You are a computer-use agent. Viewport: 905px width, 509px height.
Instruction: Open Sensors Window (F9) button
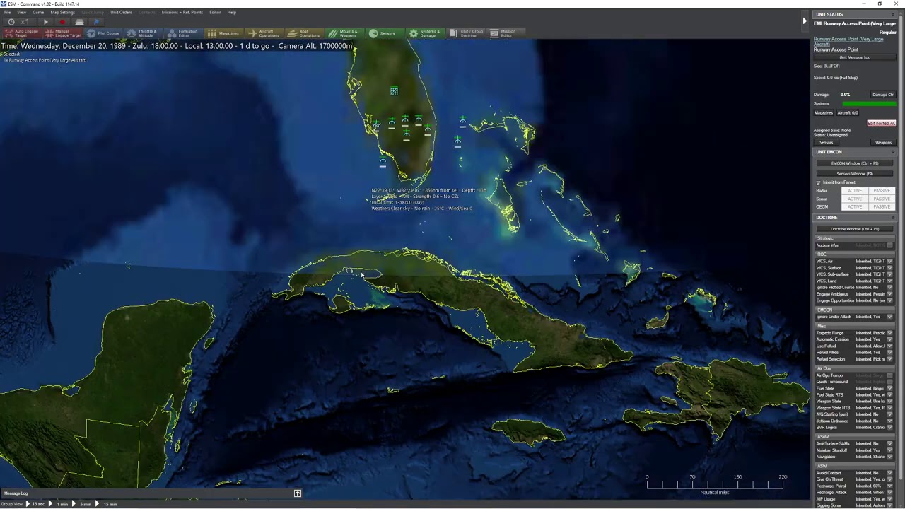(x=855, y=174)
